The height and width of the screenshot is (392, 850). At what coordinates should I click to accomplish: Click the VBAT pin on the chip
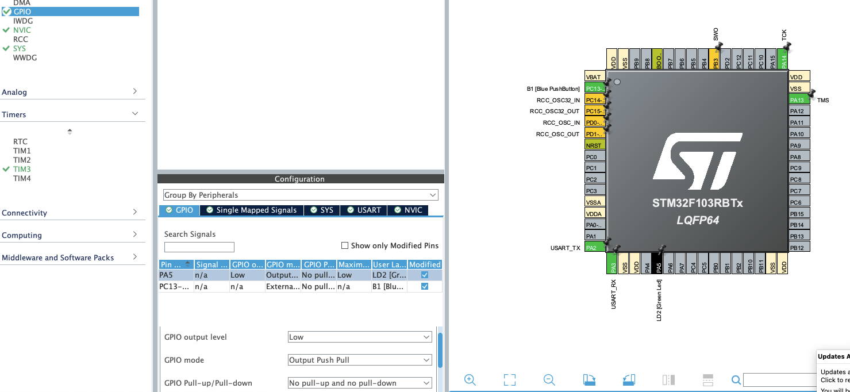coord(595,77)
